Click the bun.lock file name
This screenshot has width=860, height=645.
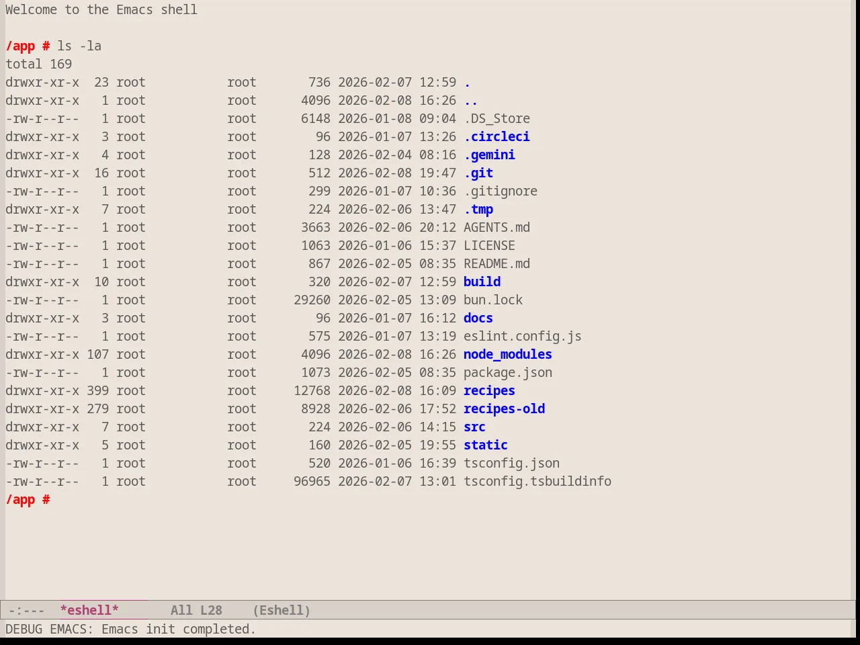(x=493, y=300)
